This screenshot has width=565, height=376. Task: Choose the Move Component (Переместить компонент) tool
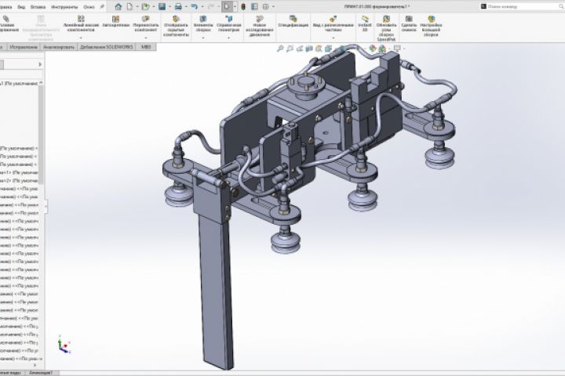click(x=146, y=23)
